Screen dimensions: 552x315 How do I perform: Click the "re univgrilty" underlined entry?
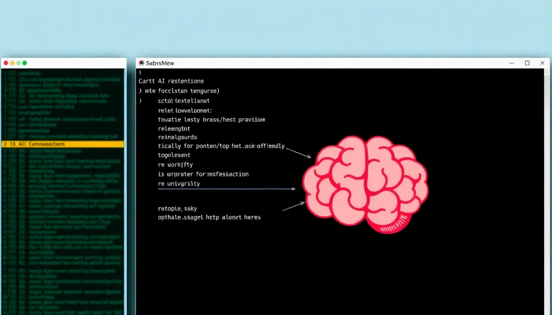tap(179, 184)
